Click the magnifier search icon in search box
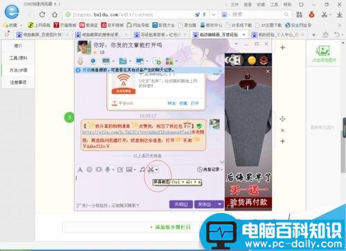 click(x=286, y=15)
